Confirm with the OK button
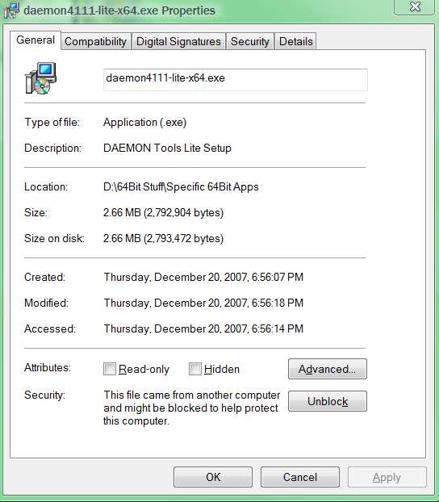 click(x=213, y=477)
